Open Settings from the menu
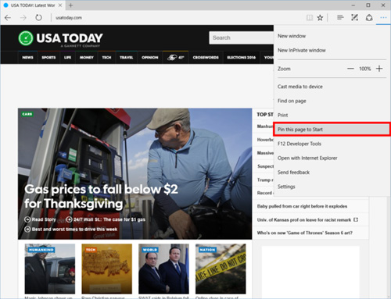Screen dimensions: 391x299 [x=286, y=187]
